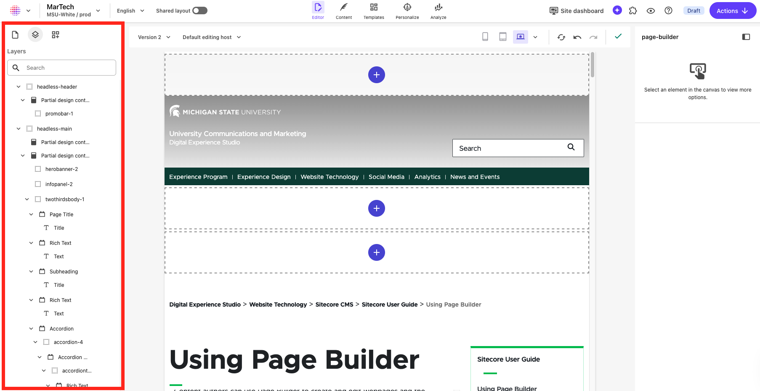Open the help question mark icon

(669, 10)
